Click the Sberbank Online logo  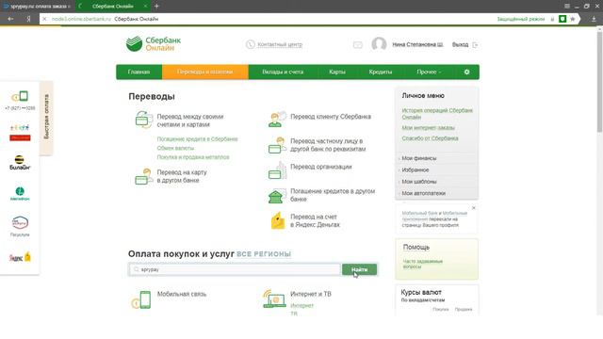click(154, 44)
